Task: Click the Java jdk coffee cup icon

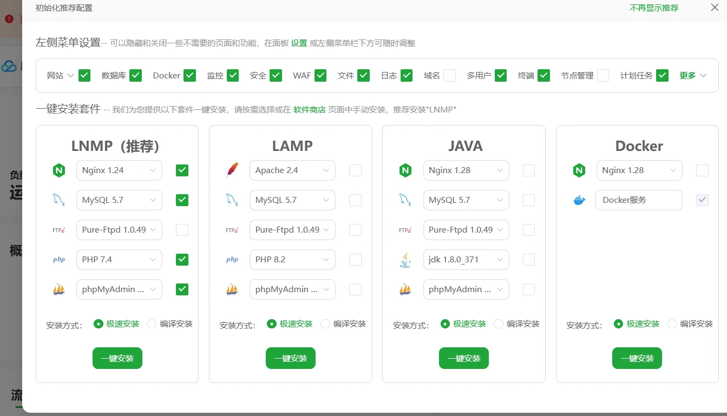Action: [405, 260]
